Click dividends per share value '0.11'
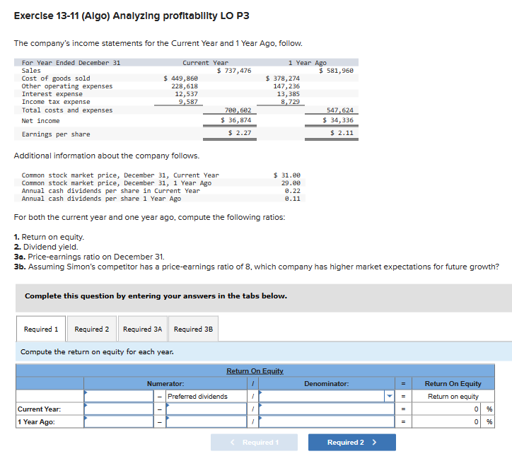 [293, 199]
